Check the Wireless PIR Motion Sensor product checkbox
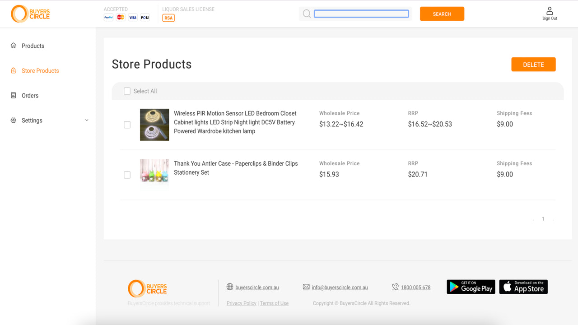The height and width of the screenshot is (325, 578). point(127,125)
